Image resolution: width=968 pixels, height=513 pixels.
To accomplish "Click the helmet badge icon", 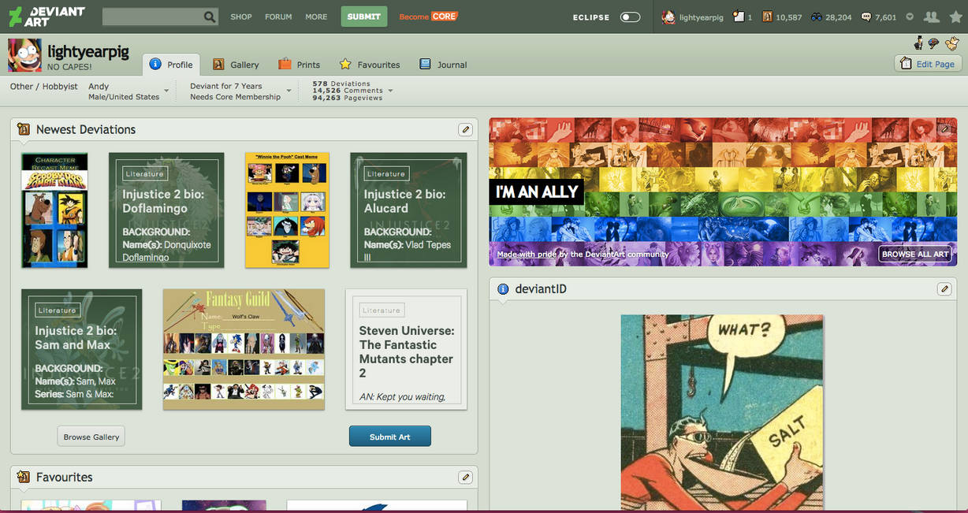I will [934, 43].
